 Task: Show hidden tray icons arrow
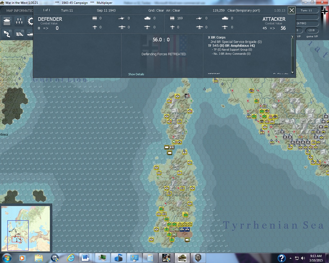pos(290,258)
